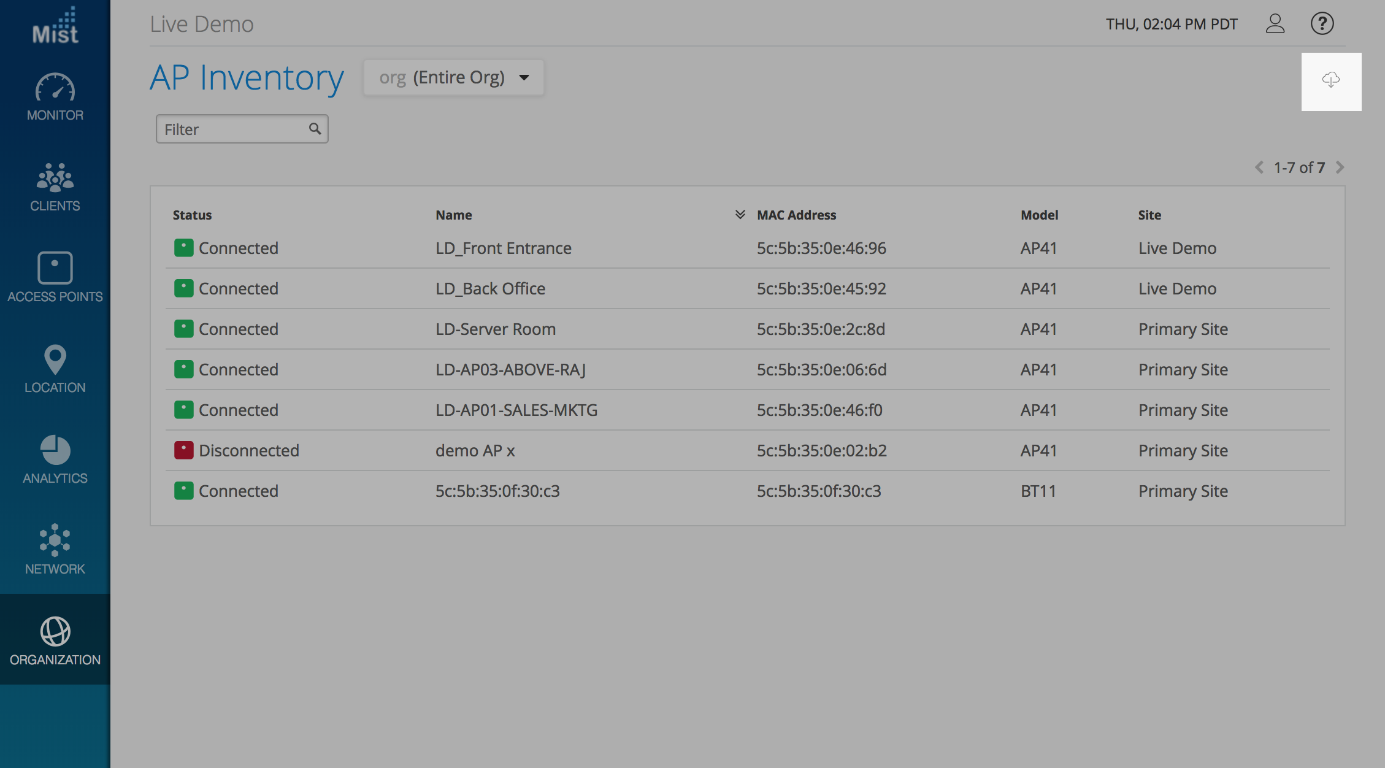Click the Mist logo
The width and height of the screenshot is (1385, 768).
(x=55, y=26)
